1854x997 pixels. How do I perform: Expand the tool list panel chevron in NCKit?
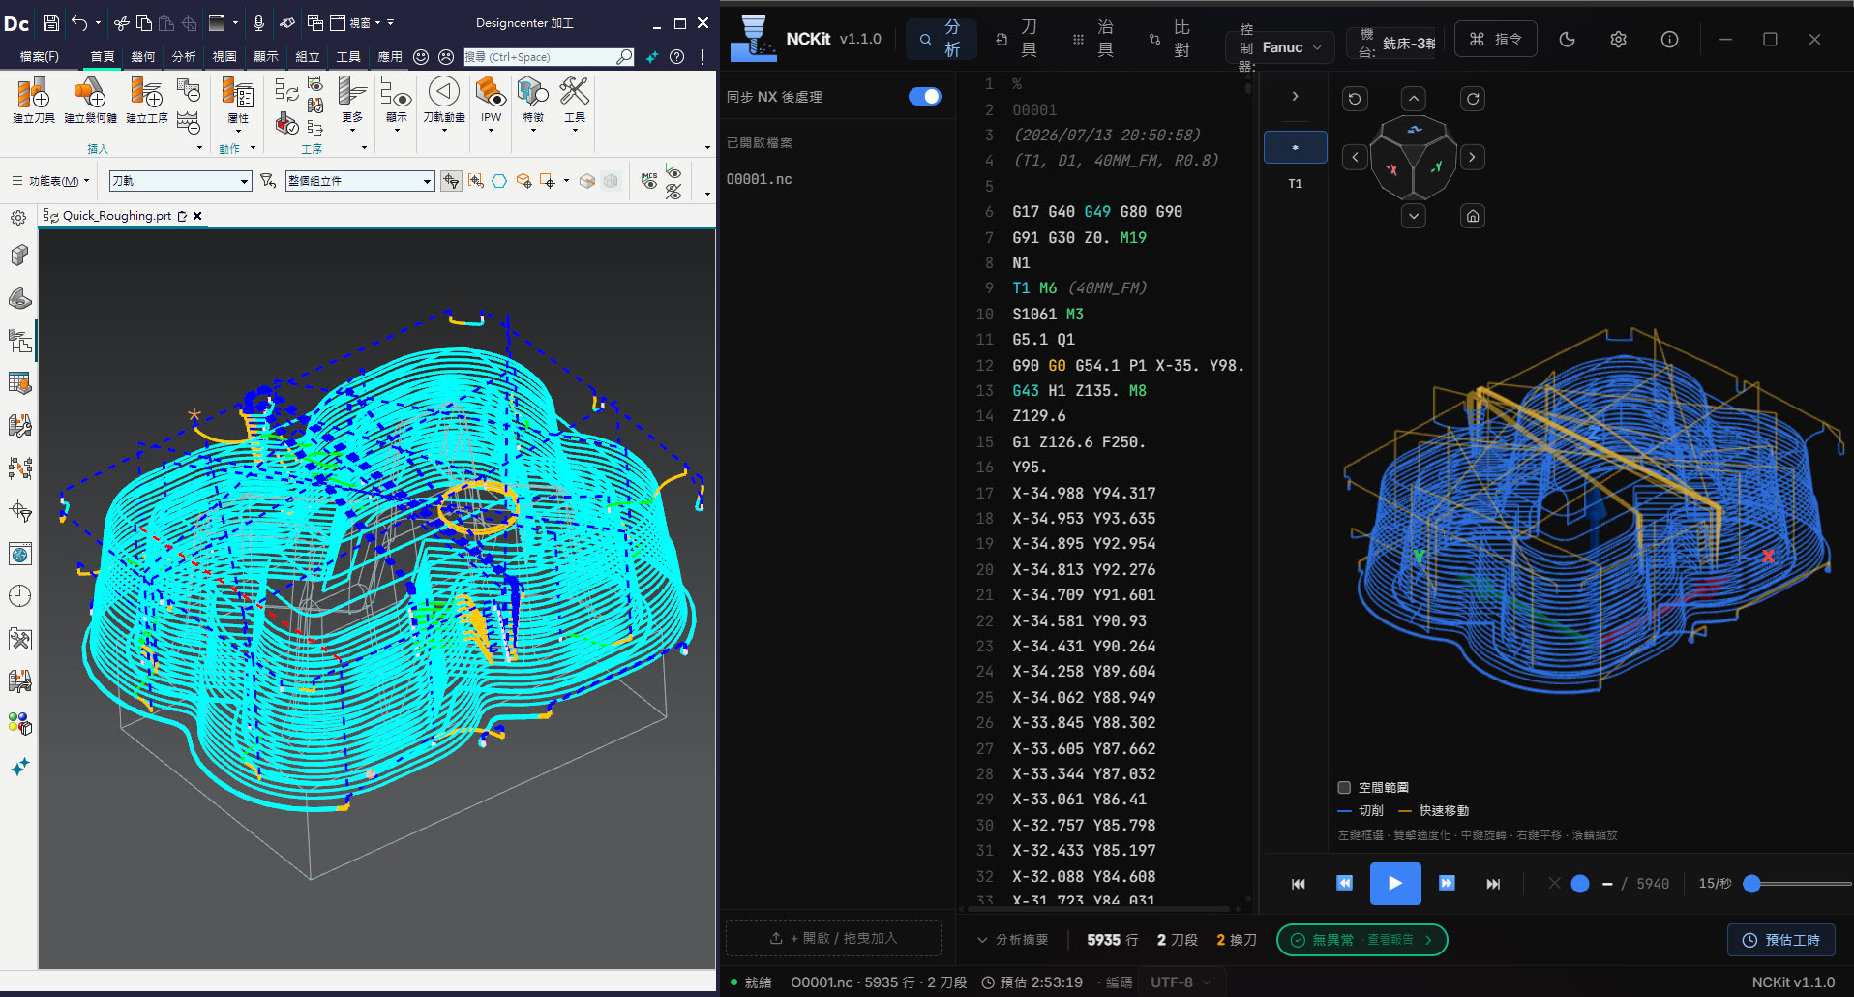(x=1295, y=97)
